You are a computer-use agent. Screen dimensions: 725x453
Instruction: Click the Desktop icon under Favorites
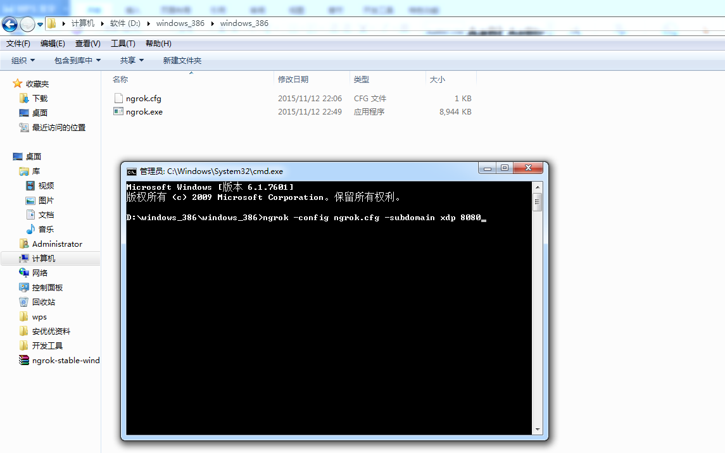pyautogui.click(x=24, y=113)
